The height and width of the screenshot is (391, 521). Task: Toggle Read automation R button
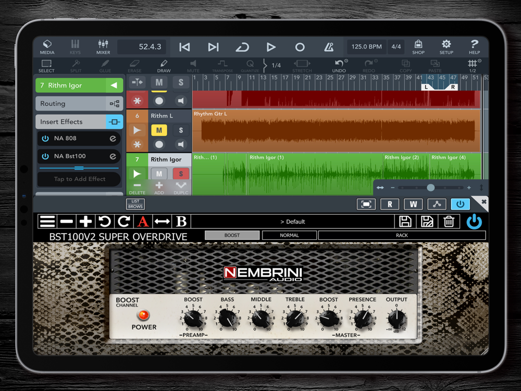[390, 204]
